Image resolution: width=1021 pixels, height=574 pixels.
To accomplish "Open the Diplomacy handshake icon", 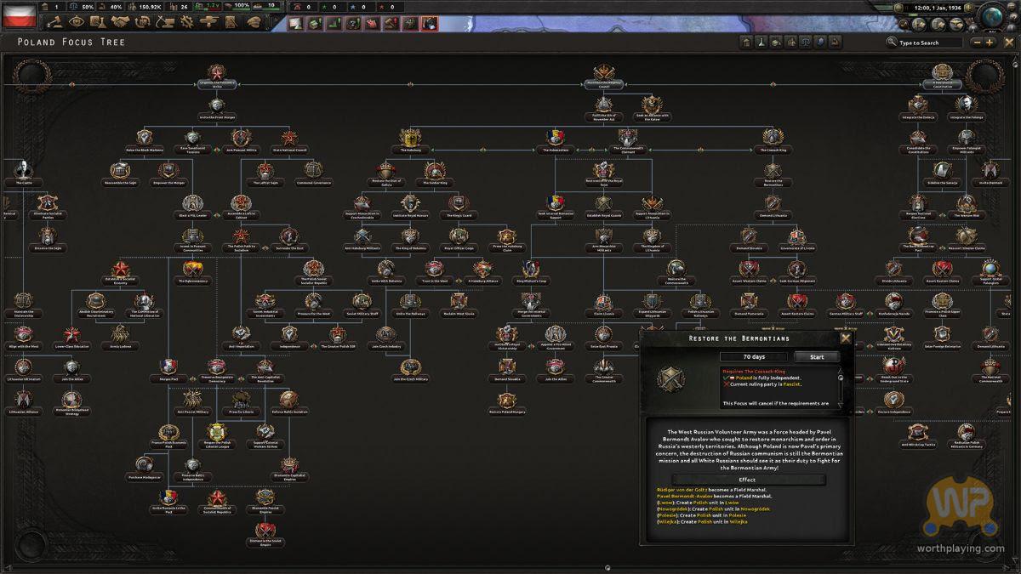I will click(x=120, y=21).
